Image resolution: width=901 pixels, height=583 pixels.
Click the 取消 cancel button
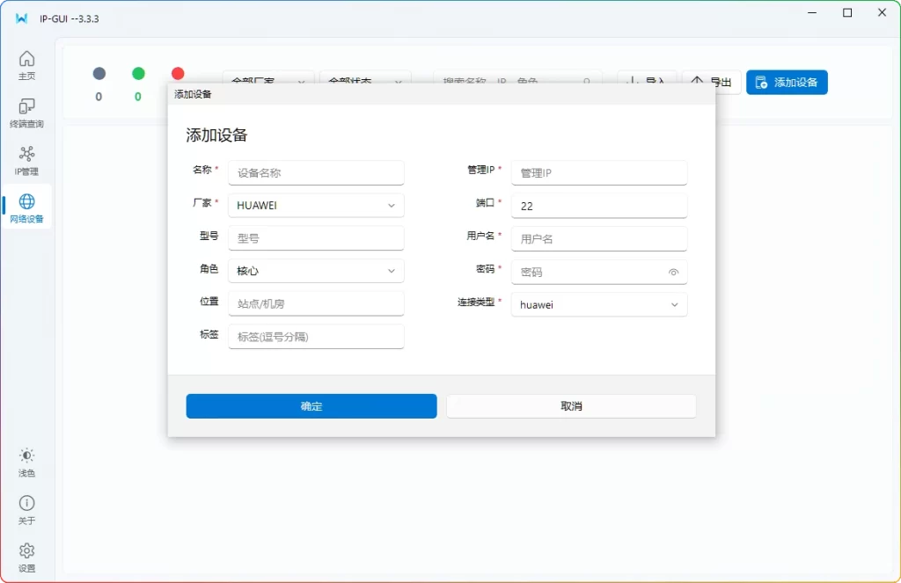coord(570,405)
